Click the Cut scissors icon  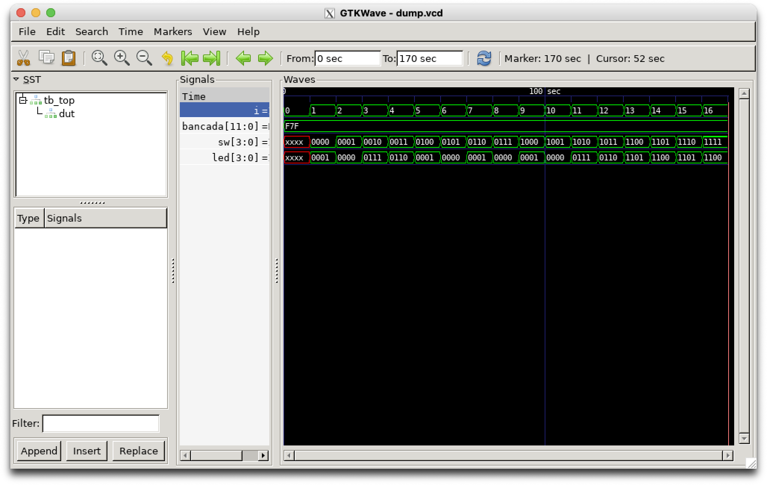[x=24, y=58]
